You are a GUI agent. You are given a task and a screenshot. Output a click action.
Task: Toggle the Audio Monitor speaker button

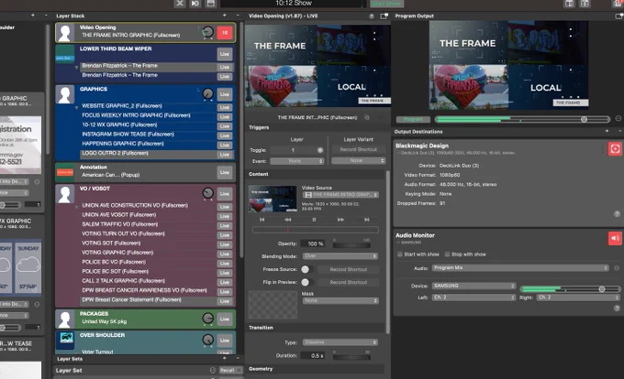pyautogui.click(x=615, y=238)
